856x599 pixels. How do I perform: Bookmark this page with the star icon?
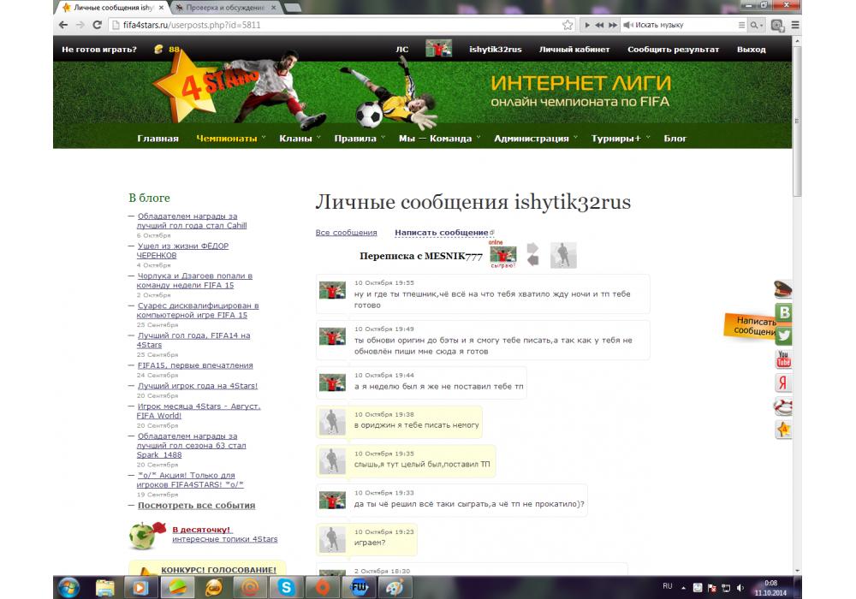(x=567, y=25)
